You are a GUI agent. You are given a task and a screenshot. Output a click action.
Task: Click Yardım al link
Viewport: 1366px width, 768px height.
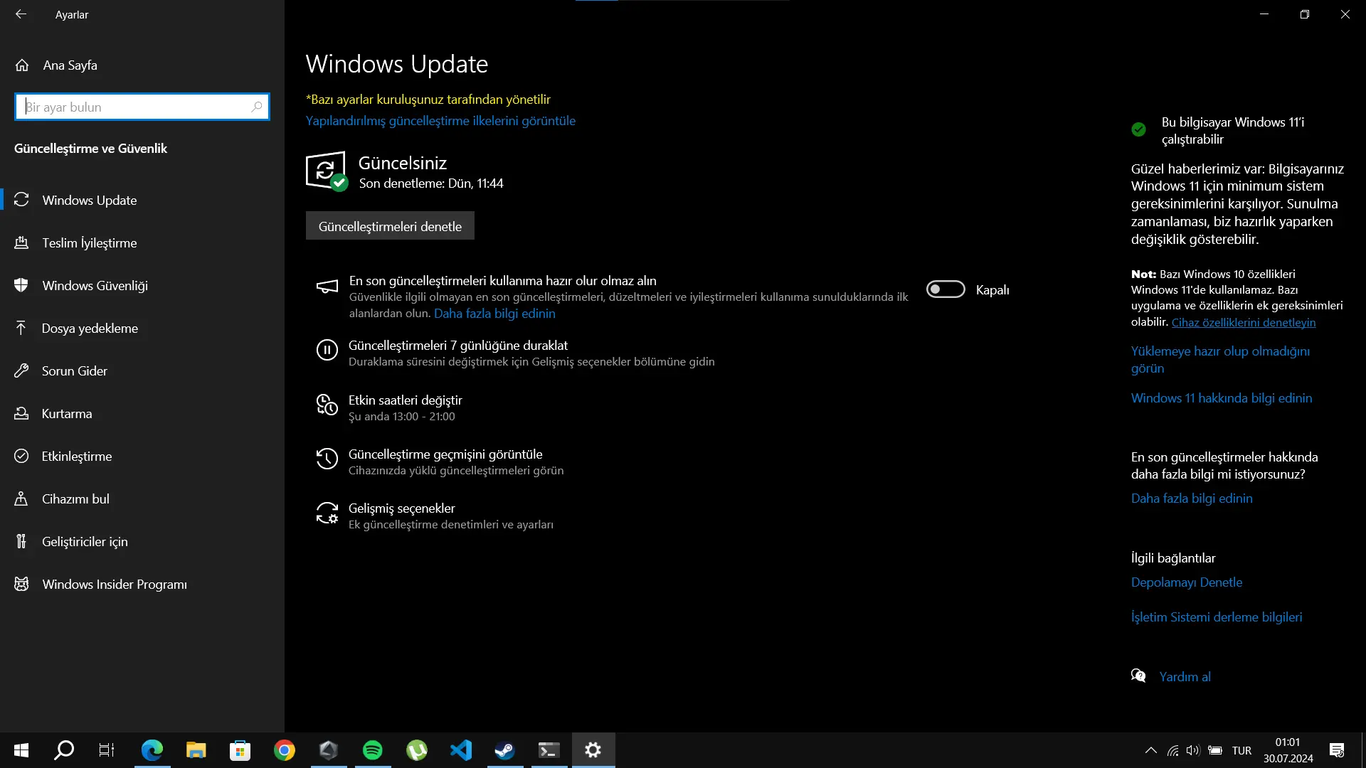(1185, 677)
